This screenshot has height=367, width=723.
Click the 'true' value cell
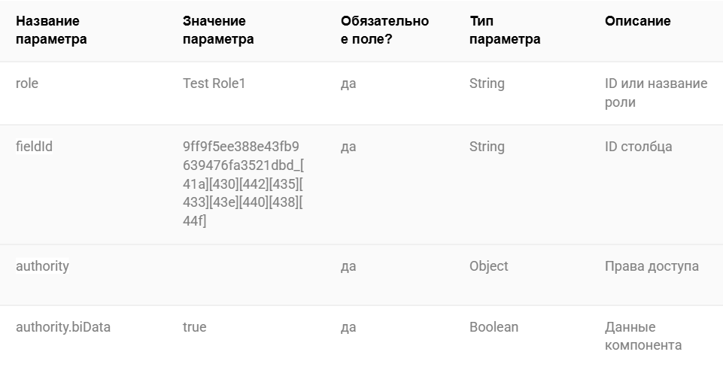click(195, 327)
